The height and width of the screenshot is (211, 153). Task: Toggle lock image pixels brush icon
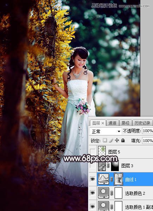tap(111, 140)
